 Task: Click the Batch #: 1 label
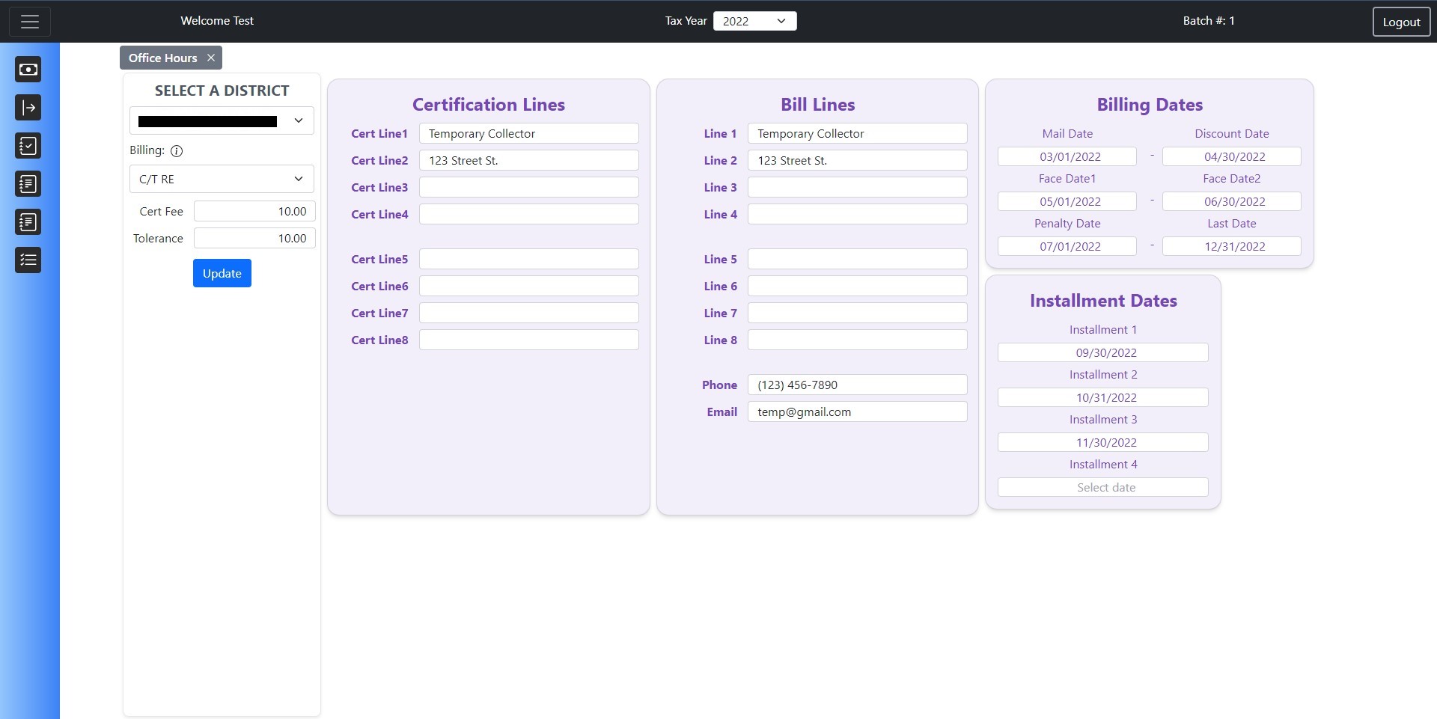click(1209, 21)
